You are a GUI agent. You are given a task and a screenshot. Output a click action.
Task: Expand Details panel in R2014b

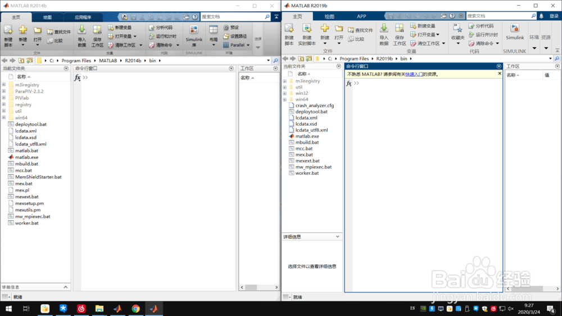[66, 287]
